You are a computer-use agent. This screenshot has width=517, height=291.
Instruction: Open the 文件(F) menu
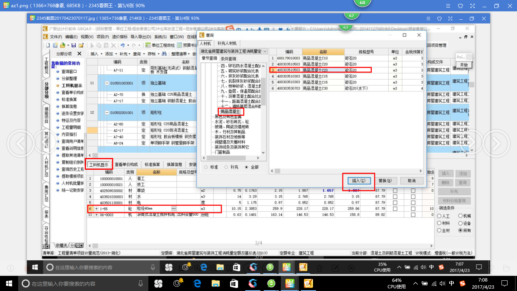coord(56,37)
